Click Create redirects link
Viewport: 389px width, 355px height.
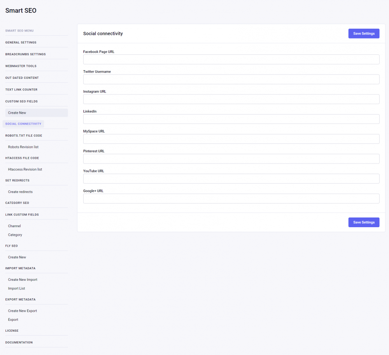(20, 192)
